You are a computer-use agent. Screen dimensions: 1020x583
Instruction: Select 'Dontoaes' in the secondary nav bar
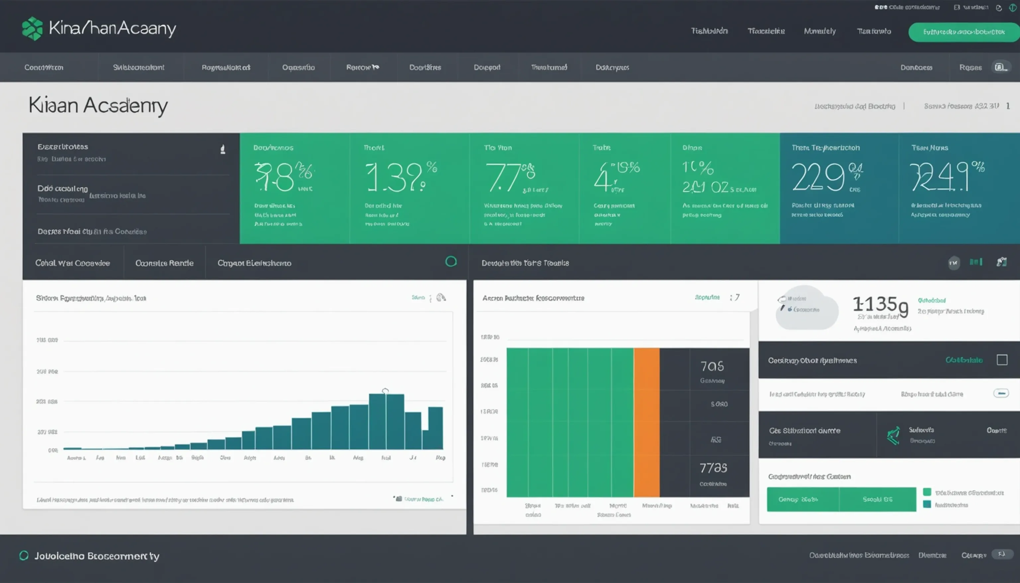(916, 67)
